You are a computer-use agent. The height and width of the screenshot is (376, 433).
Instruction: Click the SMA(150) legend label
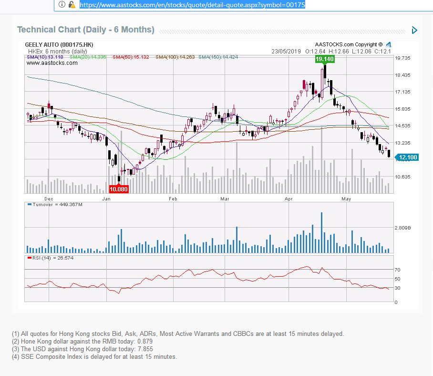click(218, 57)
